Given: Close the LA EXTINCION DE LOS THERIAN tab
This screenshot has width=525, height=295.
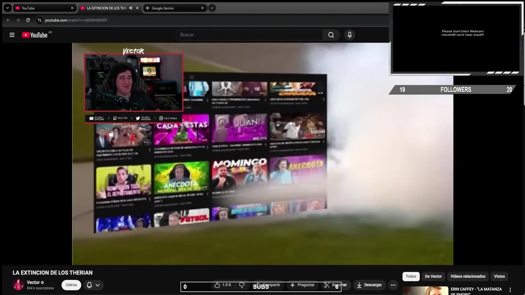Looking at the screenshot, I should [x=137, y=8].
